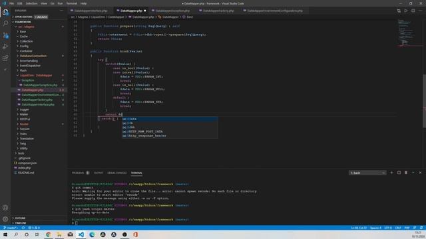The image size is (426, 239).
Task: Change indentation via Spaces: 4 in status bar
Action: [375, 228]
